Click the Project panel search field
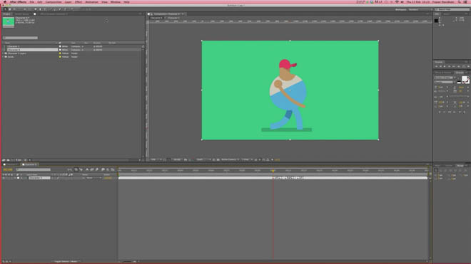The width and height of the screenshot is (471, 264). pyautogui.click(x=20, y=38)
